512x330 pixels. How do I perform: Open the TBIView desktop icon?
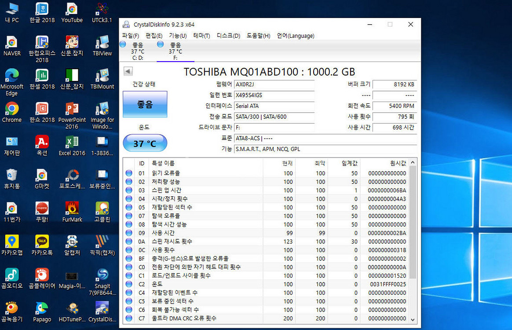pyautogui.click(x=102, y=46)
